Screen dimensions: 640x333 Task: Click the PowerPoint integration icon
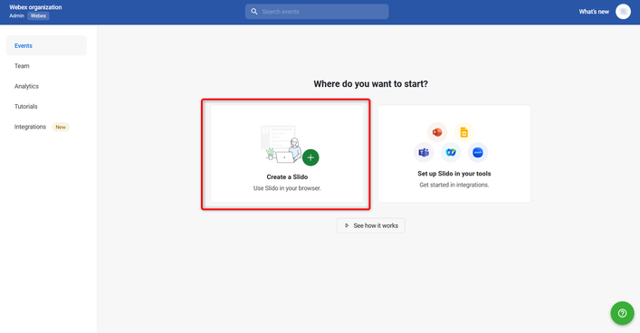click(437, 132)
